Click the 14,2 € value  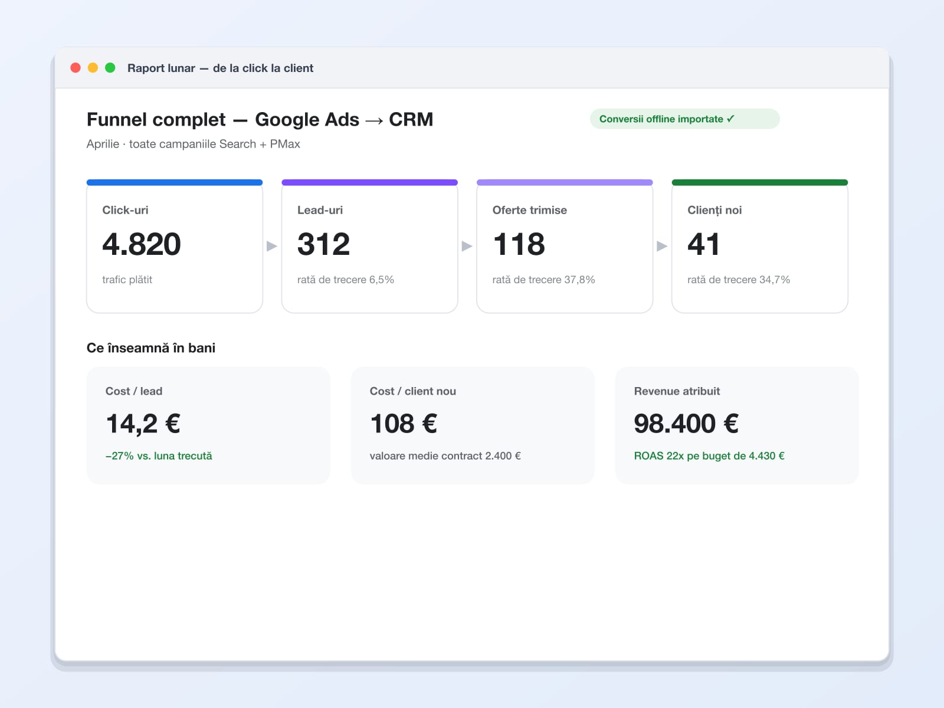pyautogui.click(x=143, y=424)
